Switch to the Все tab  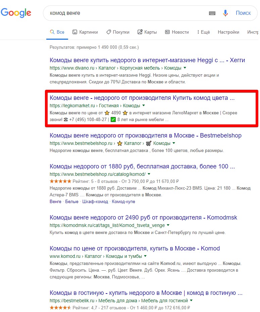point(57,32)
